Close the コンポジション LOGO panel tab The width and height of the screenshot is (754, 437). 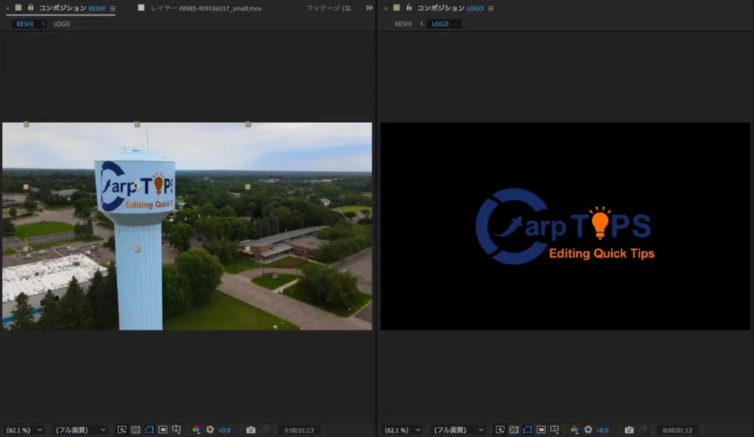pyautogui.click(x=386, y=8)
